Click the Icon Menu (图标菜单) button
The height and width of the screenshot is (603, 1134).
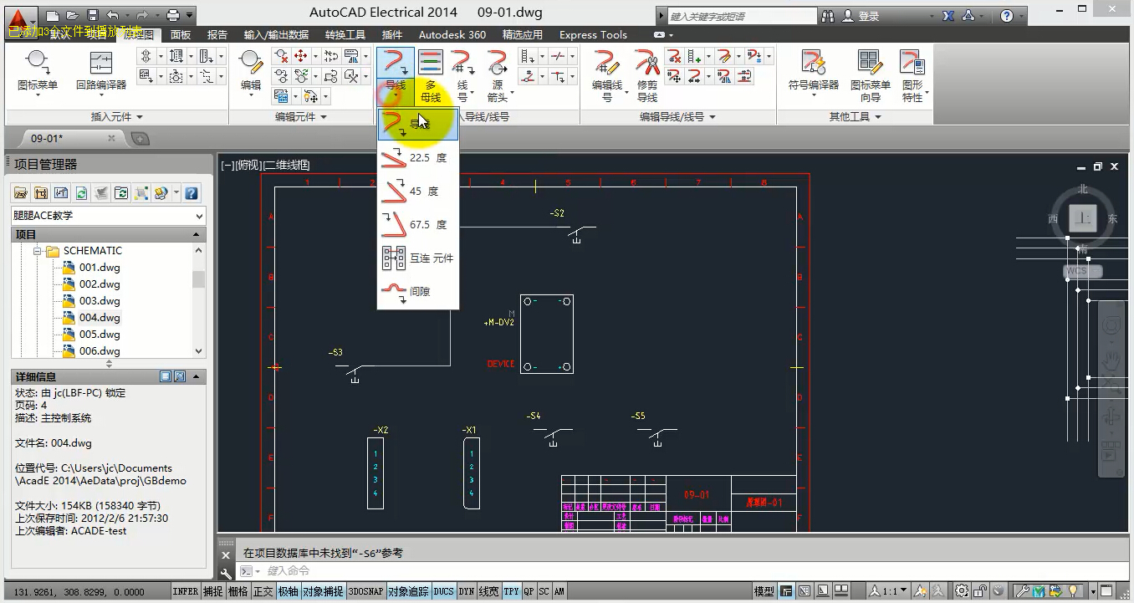(x=38, y=72)
